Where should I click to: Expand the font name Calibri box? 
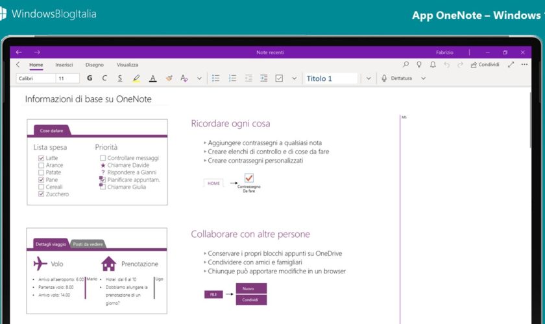[x=35, y=78]
